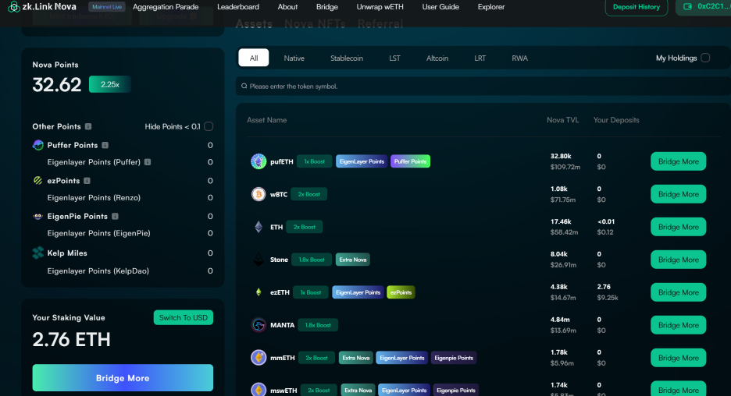Viewport: 731px width, 396px height.
Task: Click the ezPoints logo icon
Action: point(37,181)
